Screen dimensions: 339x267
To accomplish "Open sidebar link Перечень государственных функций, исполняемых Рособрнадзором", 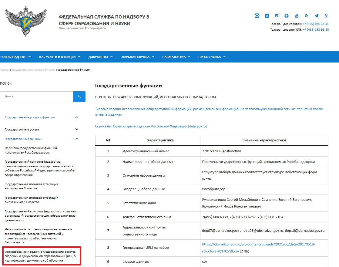I will (x=31, y=150).
